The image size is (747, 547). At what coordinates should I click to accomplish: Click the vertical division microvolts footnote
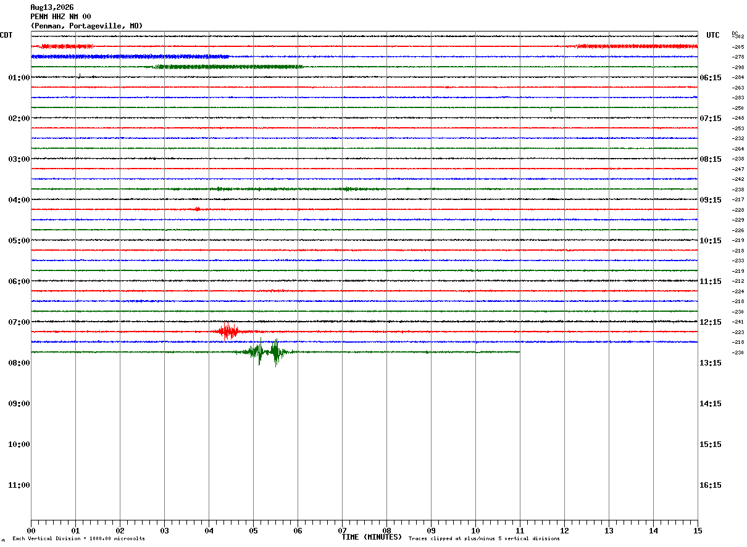coord(78,539)
